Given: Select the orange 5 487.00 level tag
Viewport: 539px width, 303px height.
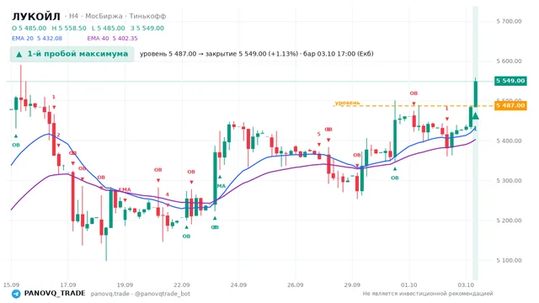Looking at the screenshot, I should pos(510,105).
